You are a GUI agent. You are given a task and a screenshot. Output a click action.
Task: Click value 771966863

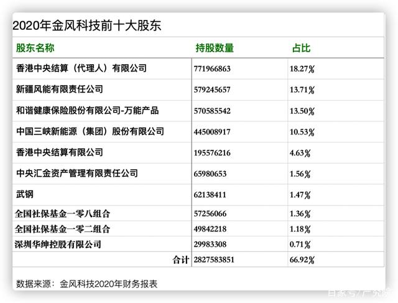[x=212, y=69]
